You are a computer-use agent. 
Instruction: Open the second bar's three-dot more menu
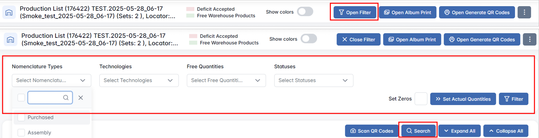tap(529, 39)
